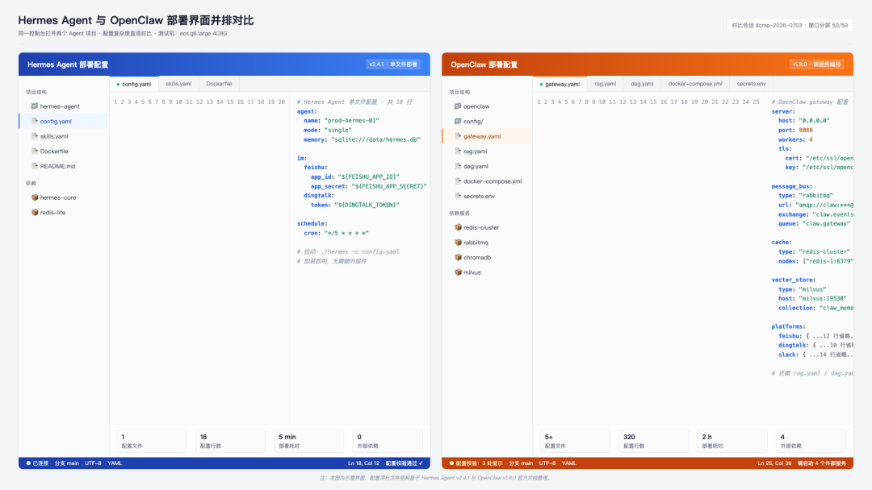The width and height of the screenshot is (872, 490).
Task: Click the line name: "prod-hermes-01"
Action: pyautogui.click(x=342, y=120)
